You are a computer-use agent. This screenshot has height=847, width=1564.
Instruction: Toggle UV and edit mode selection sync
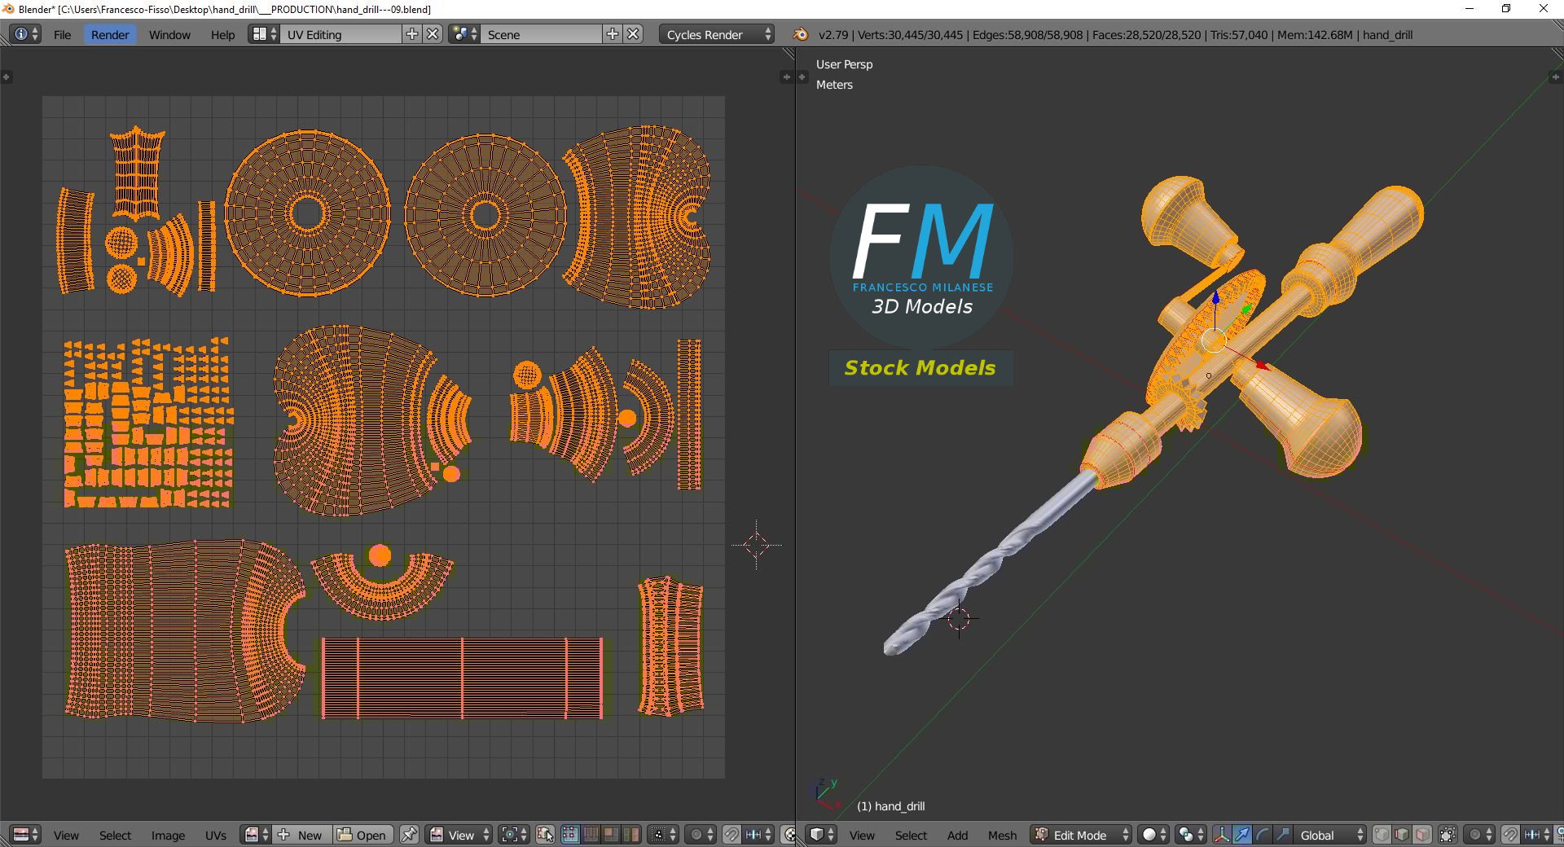tap(545, 835)
